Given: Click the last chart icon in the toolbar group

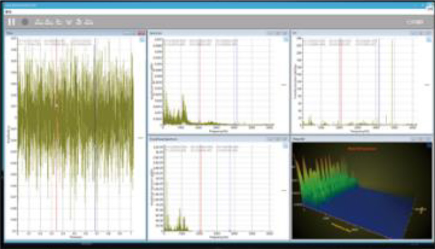Looking at the screenshot, I should point(89,22).
